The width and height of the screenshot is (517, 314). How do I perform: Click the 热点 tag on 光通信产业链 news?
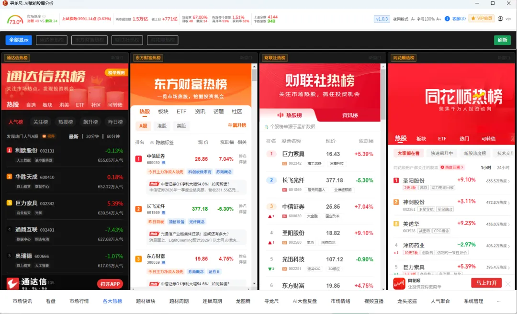pos(154,234)
